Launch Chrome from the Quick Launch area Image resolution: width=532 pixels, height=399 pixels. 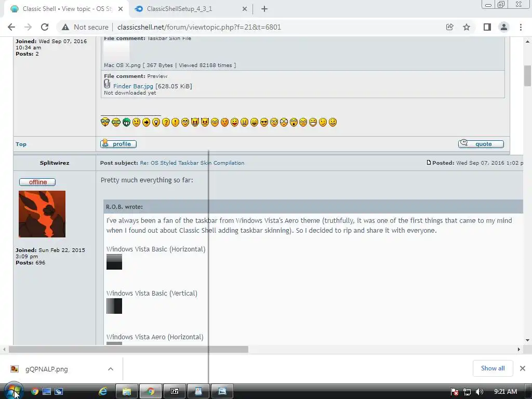pyautogui.click(x=35, y=392)
